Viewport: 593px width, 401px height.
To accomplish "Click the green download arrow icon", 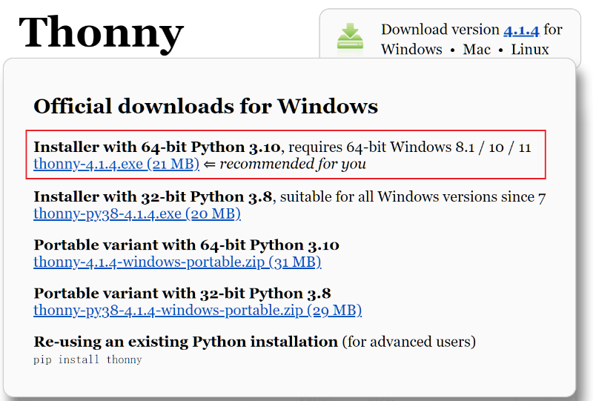I will 350,38.
